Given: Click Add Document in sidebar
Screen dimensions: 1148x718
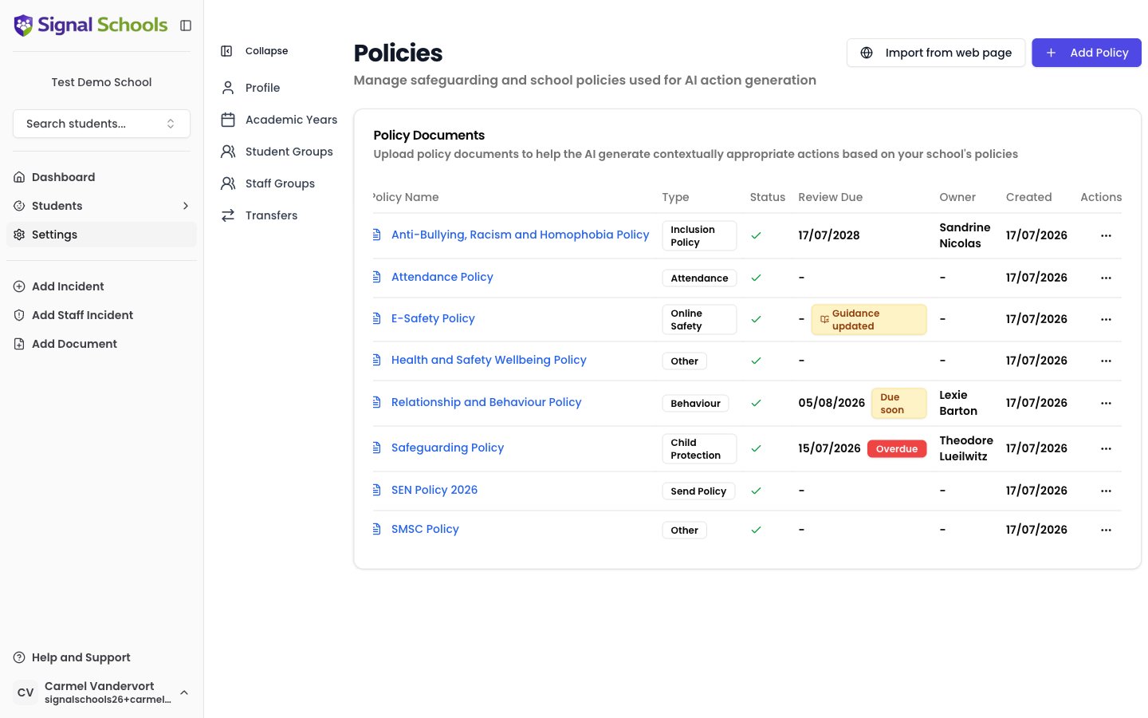Looking at the screenshot, I should click(x=101, y=344).
